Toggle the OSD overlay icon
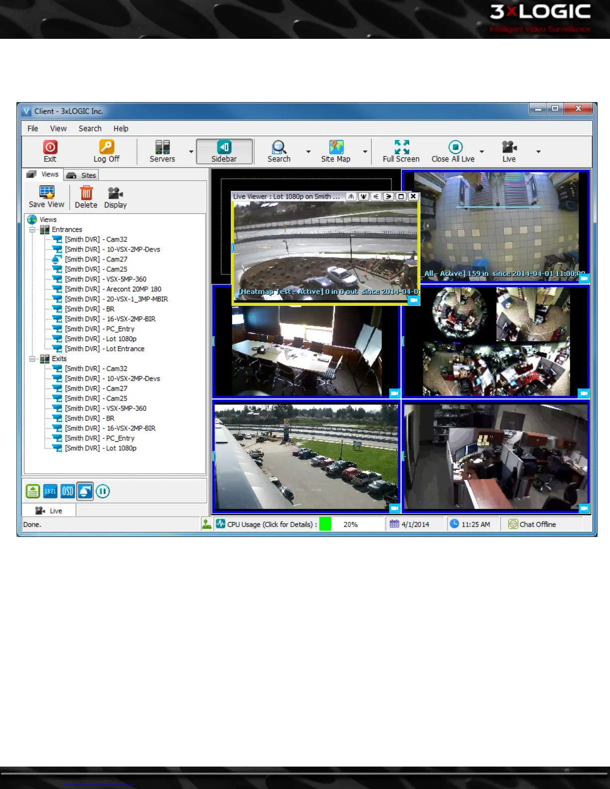Image resolution: width=610 pixels, height=789 pixels. pos(68,492)
